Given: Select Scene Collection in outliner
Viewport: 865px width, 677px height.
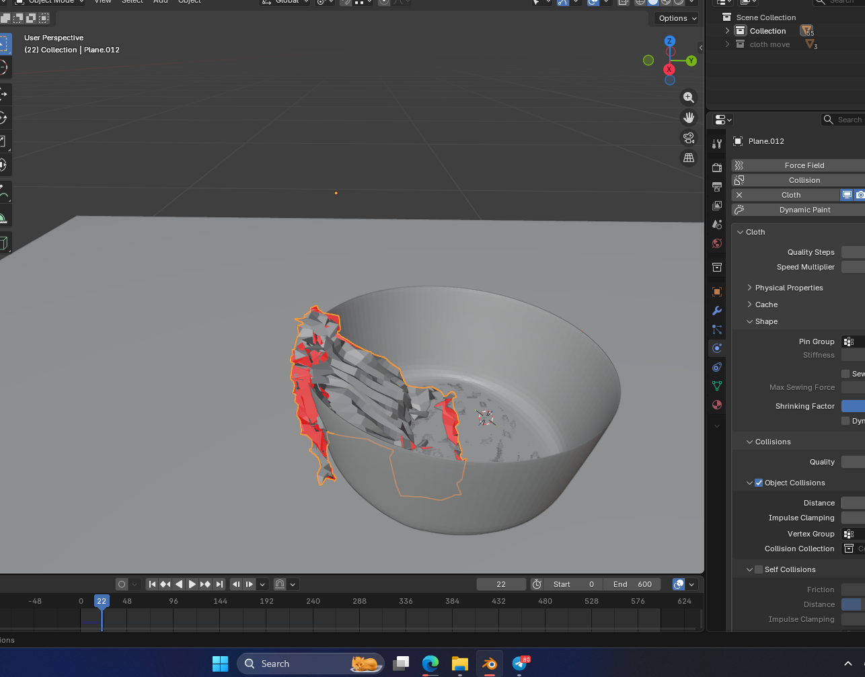Looking at the screenshot, I should tap(765, 17).
